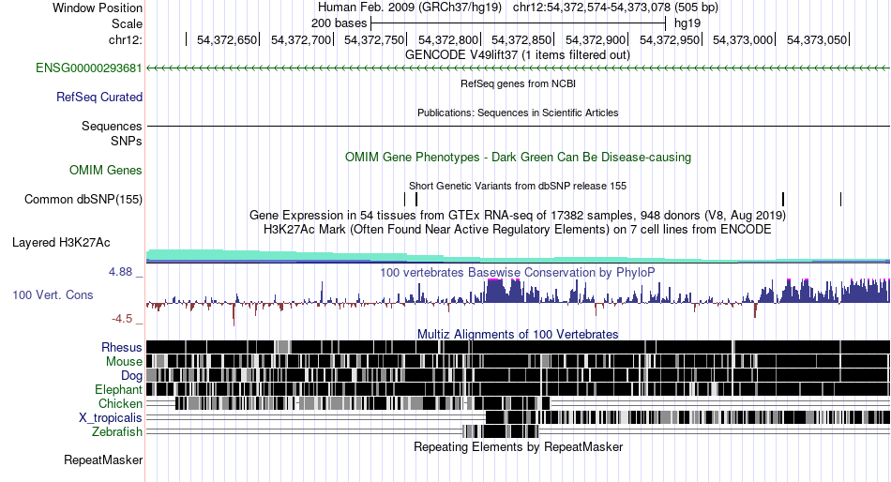This screenshot has height=482, width=891.
Task: Click the GENCODE V49lift37 track title
Action: 518,55
